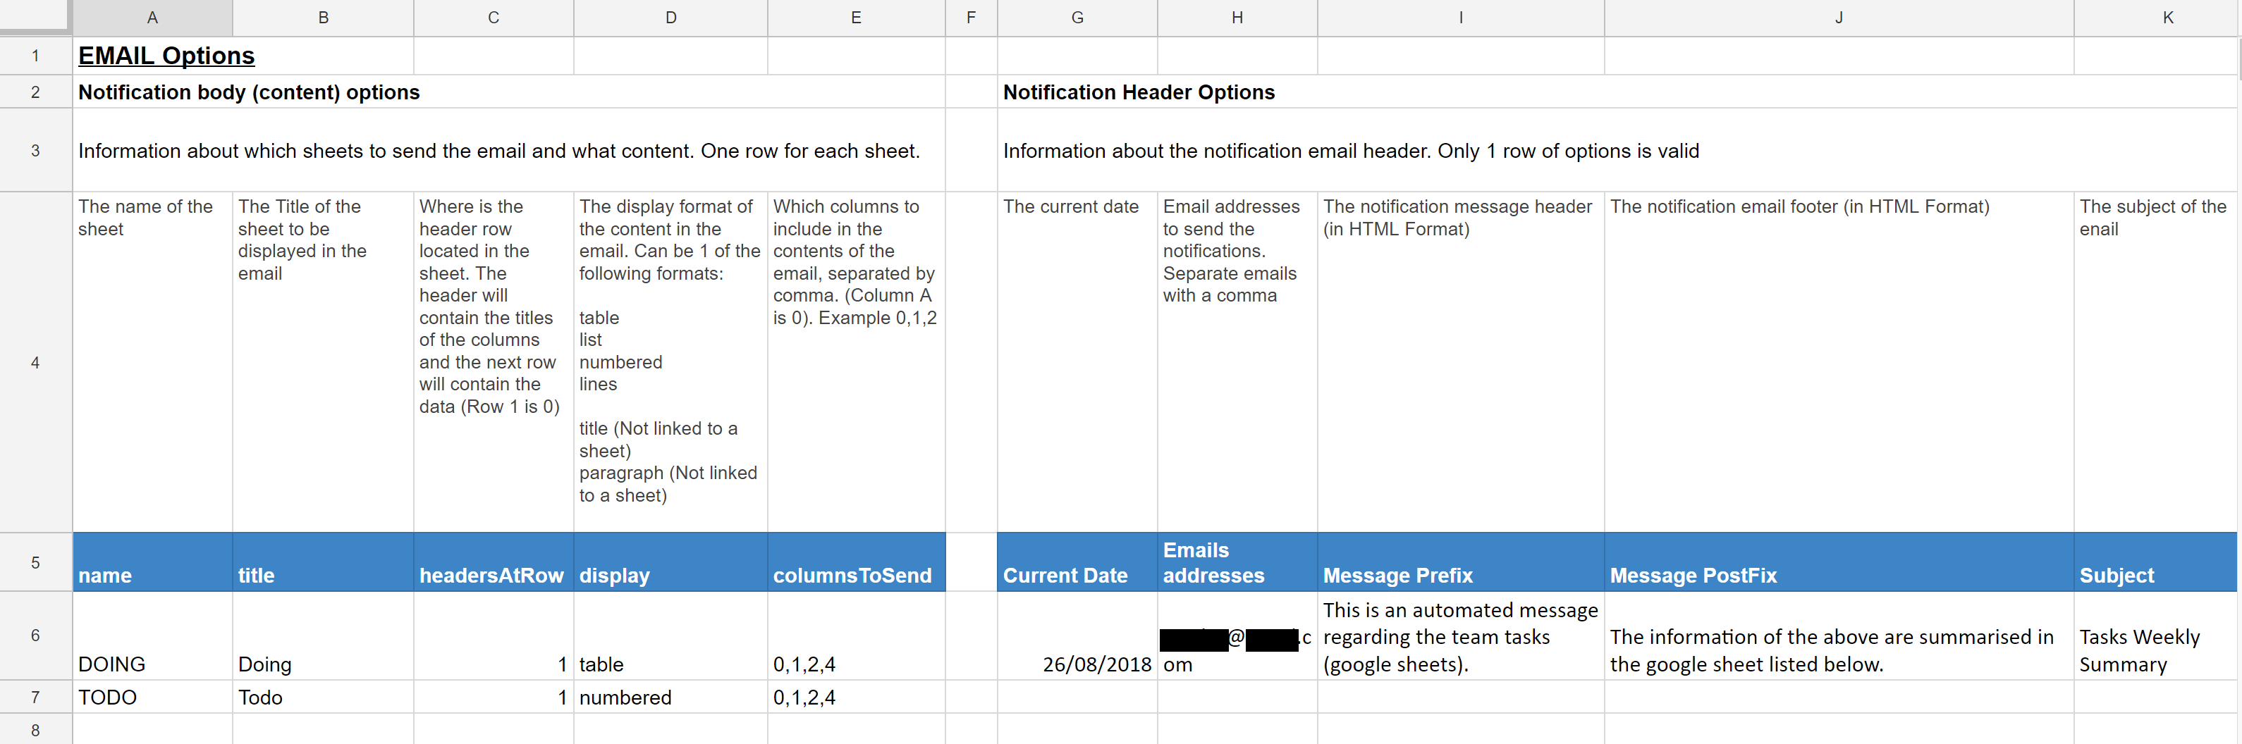Click headersAtRow value in DOING row
The image size is (2242, 744).
click(x=494, y=636)
